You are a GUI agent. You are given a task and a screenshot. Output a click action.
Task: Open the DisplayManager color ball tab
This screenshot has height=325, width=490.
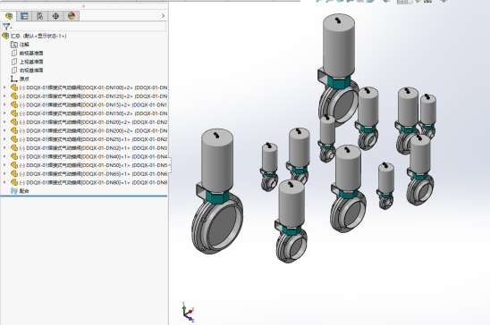coord(72,16)
